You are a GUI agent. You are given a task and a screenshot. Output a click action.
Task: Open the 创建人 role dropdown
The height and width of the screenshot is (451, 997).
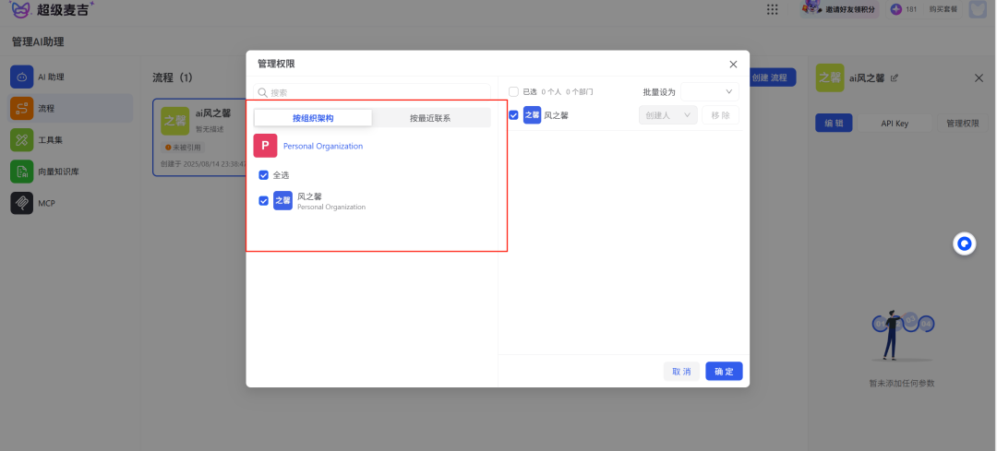click(667, 115)
